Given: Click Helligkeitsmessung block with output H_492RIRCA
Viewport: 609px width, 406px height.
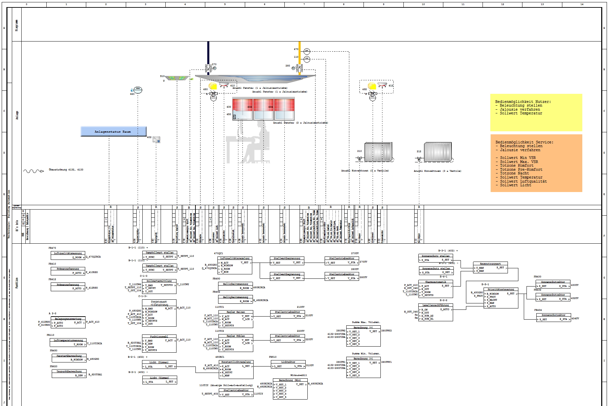Looking at the screenshot, I should (x=236, y=299).
